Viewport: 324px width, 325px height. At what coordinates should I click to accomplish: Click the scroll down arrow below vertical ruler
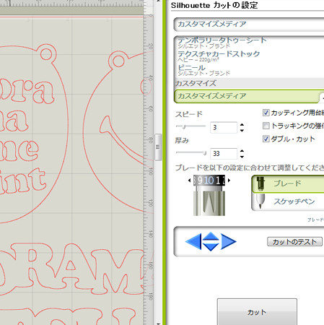click(x=158, y=324)
